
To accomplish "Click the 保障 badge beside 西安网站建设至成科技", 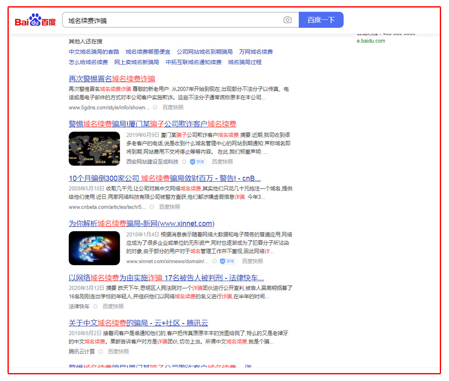I will (198, 162).
